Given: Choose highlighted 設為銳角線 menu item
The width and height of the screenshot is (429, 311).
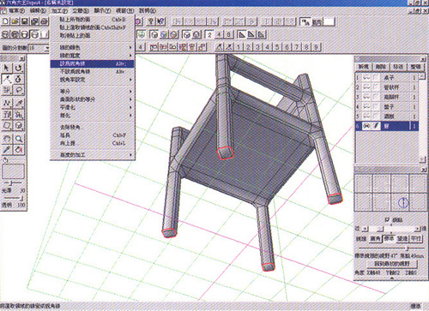Looking at the screenshot, I should 92,63.
